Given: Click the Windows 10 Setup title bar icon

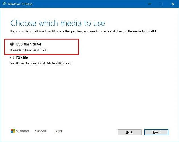Looking at the screenshot, I should 4,4.
